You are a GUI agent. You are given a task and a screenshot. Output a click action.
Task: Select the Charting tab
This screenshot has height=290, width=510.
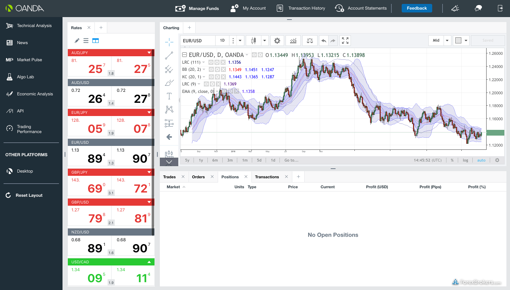coord(171,28)
